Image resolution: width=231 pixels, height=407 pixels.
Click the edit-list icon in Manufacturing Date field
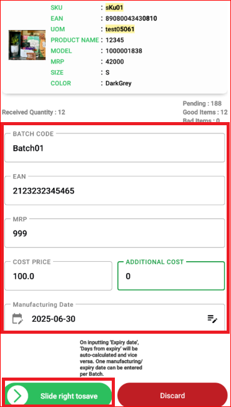click(212, 319)
